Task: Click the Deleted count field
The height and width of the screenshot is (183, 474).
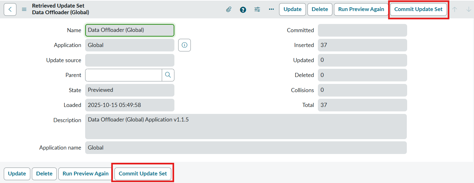Action: [362, 75]
